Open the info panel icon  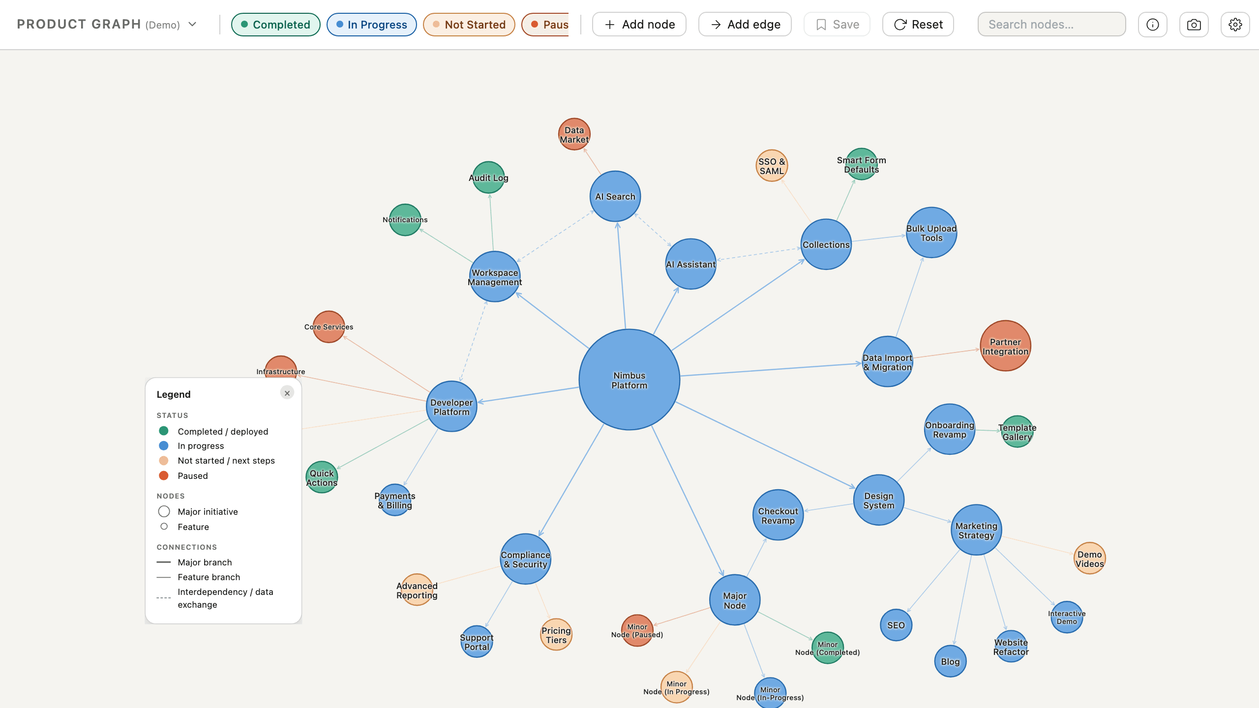point(1152,25)
